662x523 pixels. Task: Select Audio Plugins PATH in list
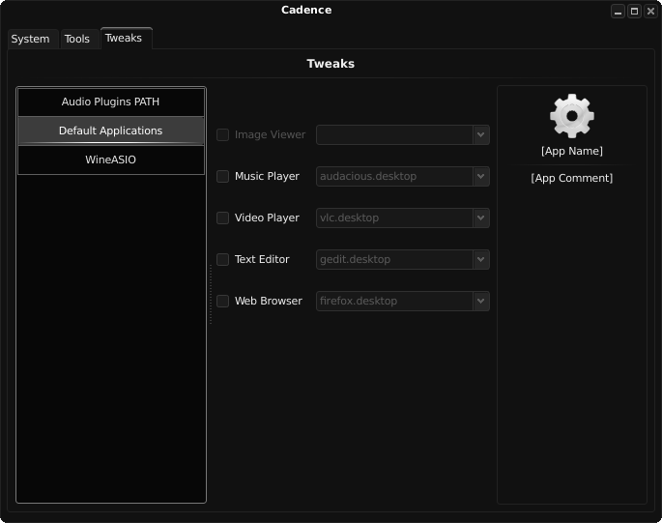pyautogui.click(x=110, y=102)
